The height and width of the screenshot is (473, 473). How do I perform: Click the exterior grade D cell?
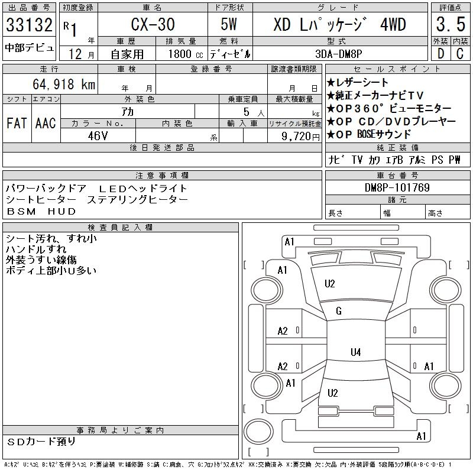coord(439,53)
